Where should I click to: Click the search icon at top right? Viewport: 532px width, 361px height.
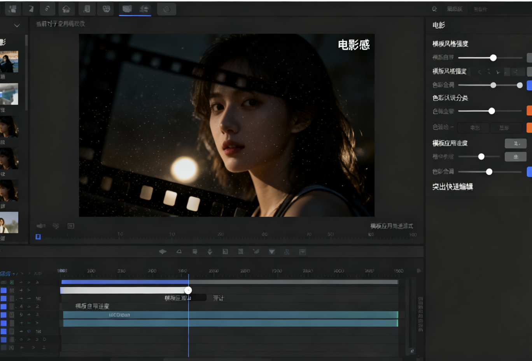[434, 9]
